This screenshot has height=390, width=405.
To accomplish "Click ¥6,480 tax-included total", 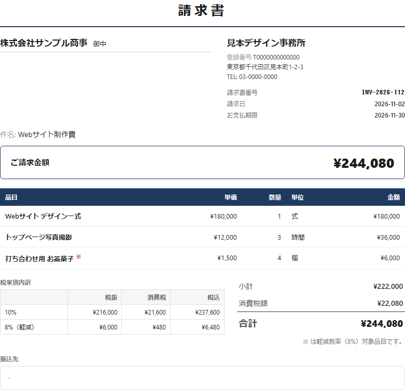I will (x=211, y=327).
